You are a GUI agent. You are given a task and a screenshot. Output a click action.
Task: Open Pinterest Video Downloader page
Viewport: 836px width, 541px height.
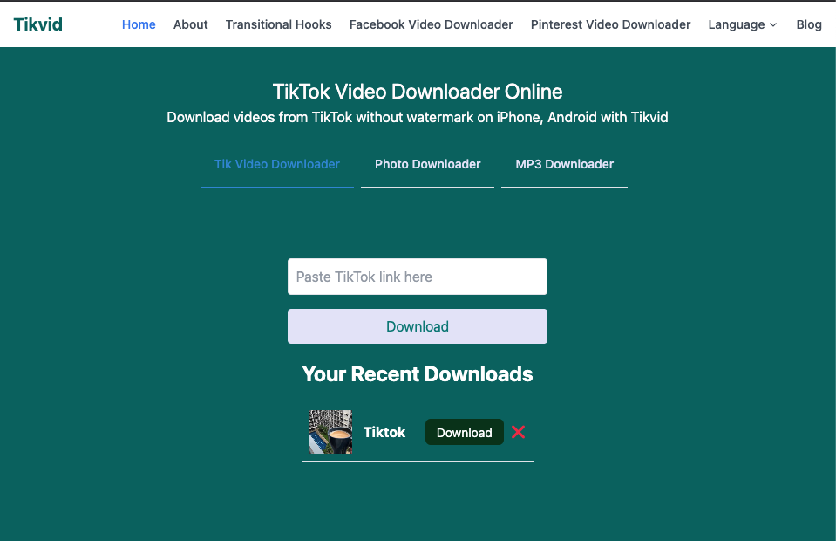coord(610,24)
